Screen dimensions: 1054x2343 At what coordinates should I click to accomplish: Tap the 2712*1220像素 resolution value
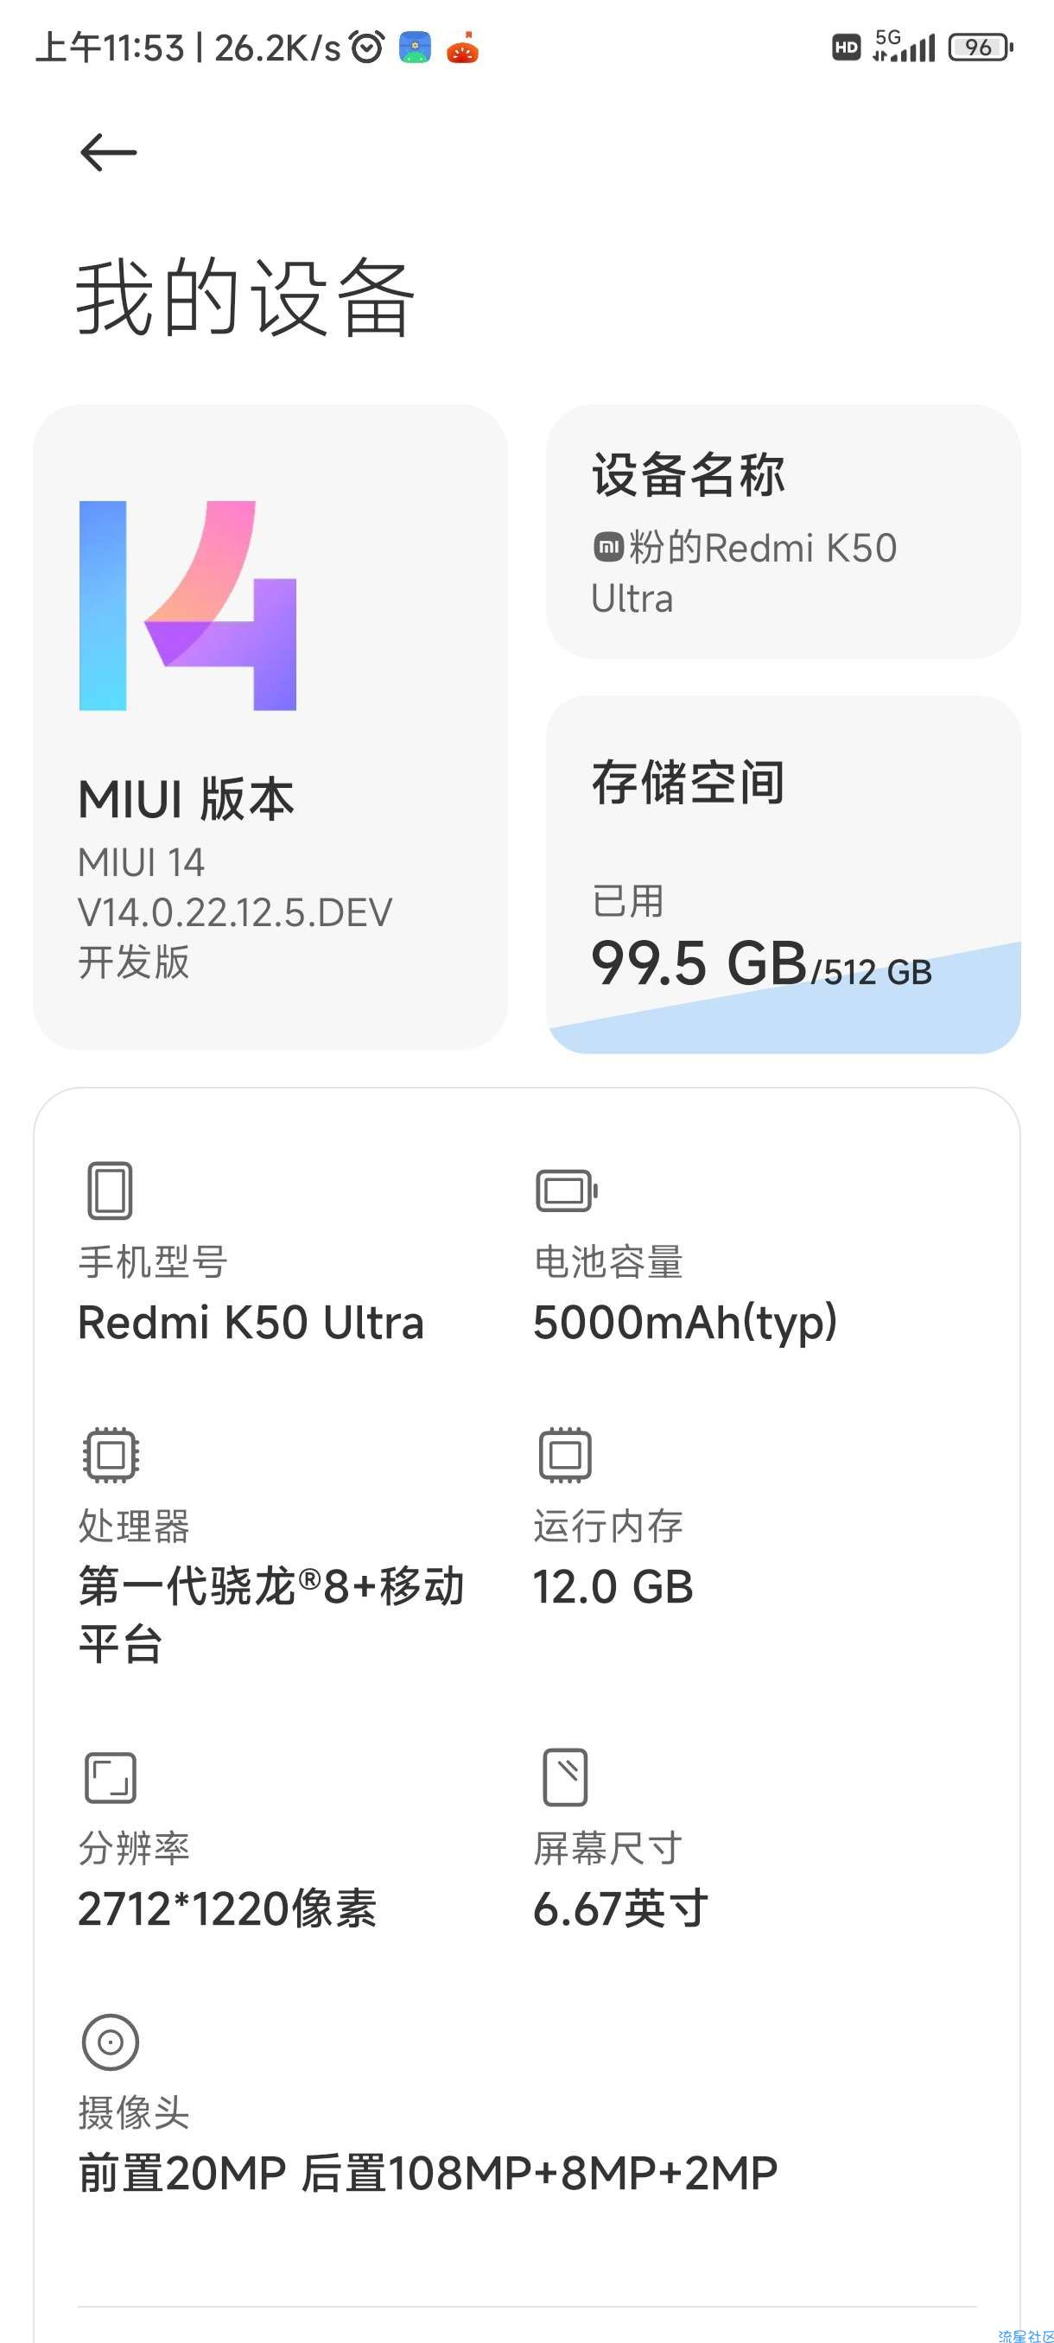[x=227, y=1909]
